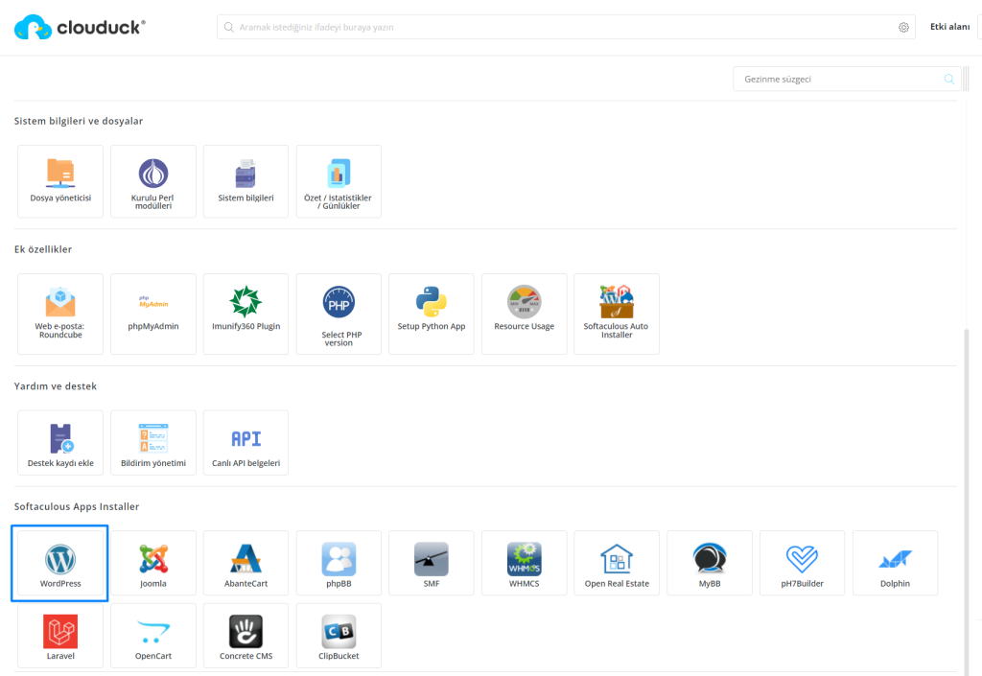Open Setup Python App
This screenshot has width=982, height=676.
[x=431, y=314]
